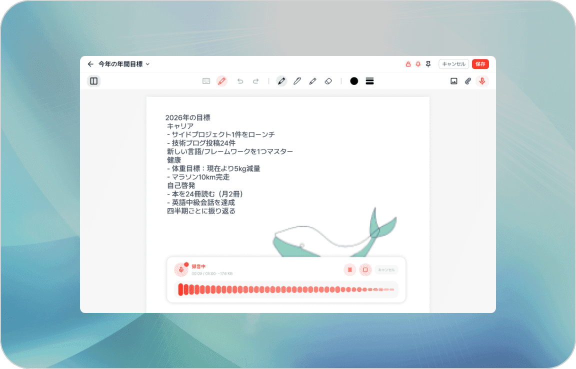Click the 自己啓発 line in the note
This screenshot has width=576, height=369.
(x=180, y=185)
